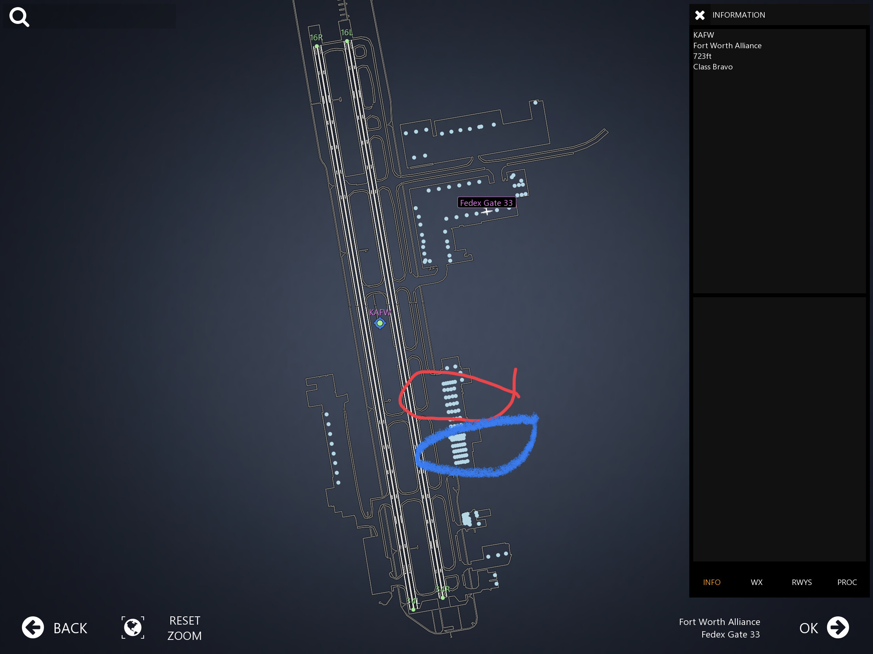
Task: Click runway 34R endpoint marker
Action: (442, 598)
